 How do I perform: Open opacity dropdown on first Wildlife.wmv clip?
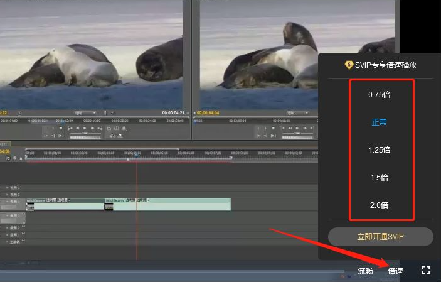69,200
